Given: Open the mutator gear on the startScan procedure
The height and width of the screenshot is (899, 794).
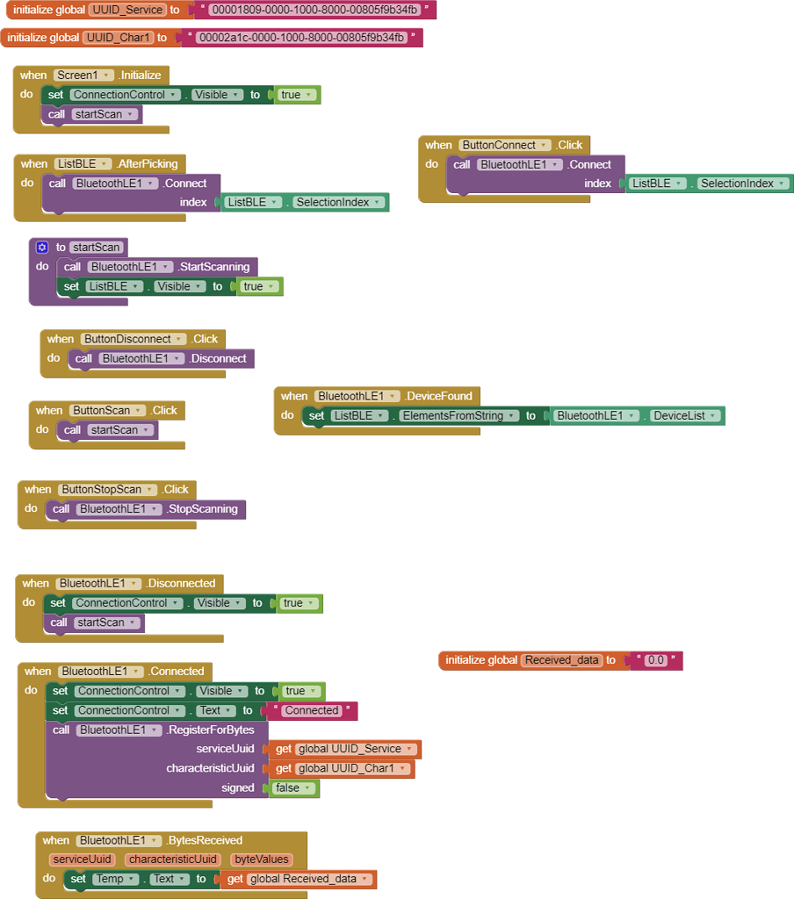Looking at the screenshot, I should point(41,247).
